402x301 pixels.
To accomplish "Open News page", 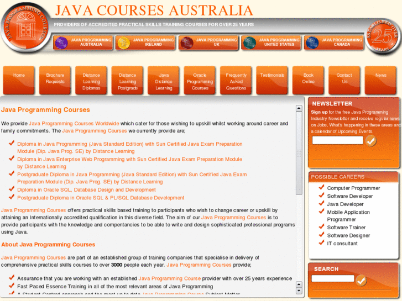I will click(380, 81).
